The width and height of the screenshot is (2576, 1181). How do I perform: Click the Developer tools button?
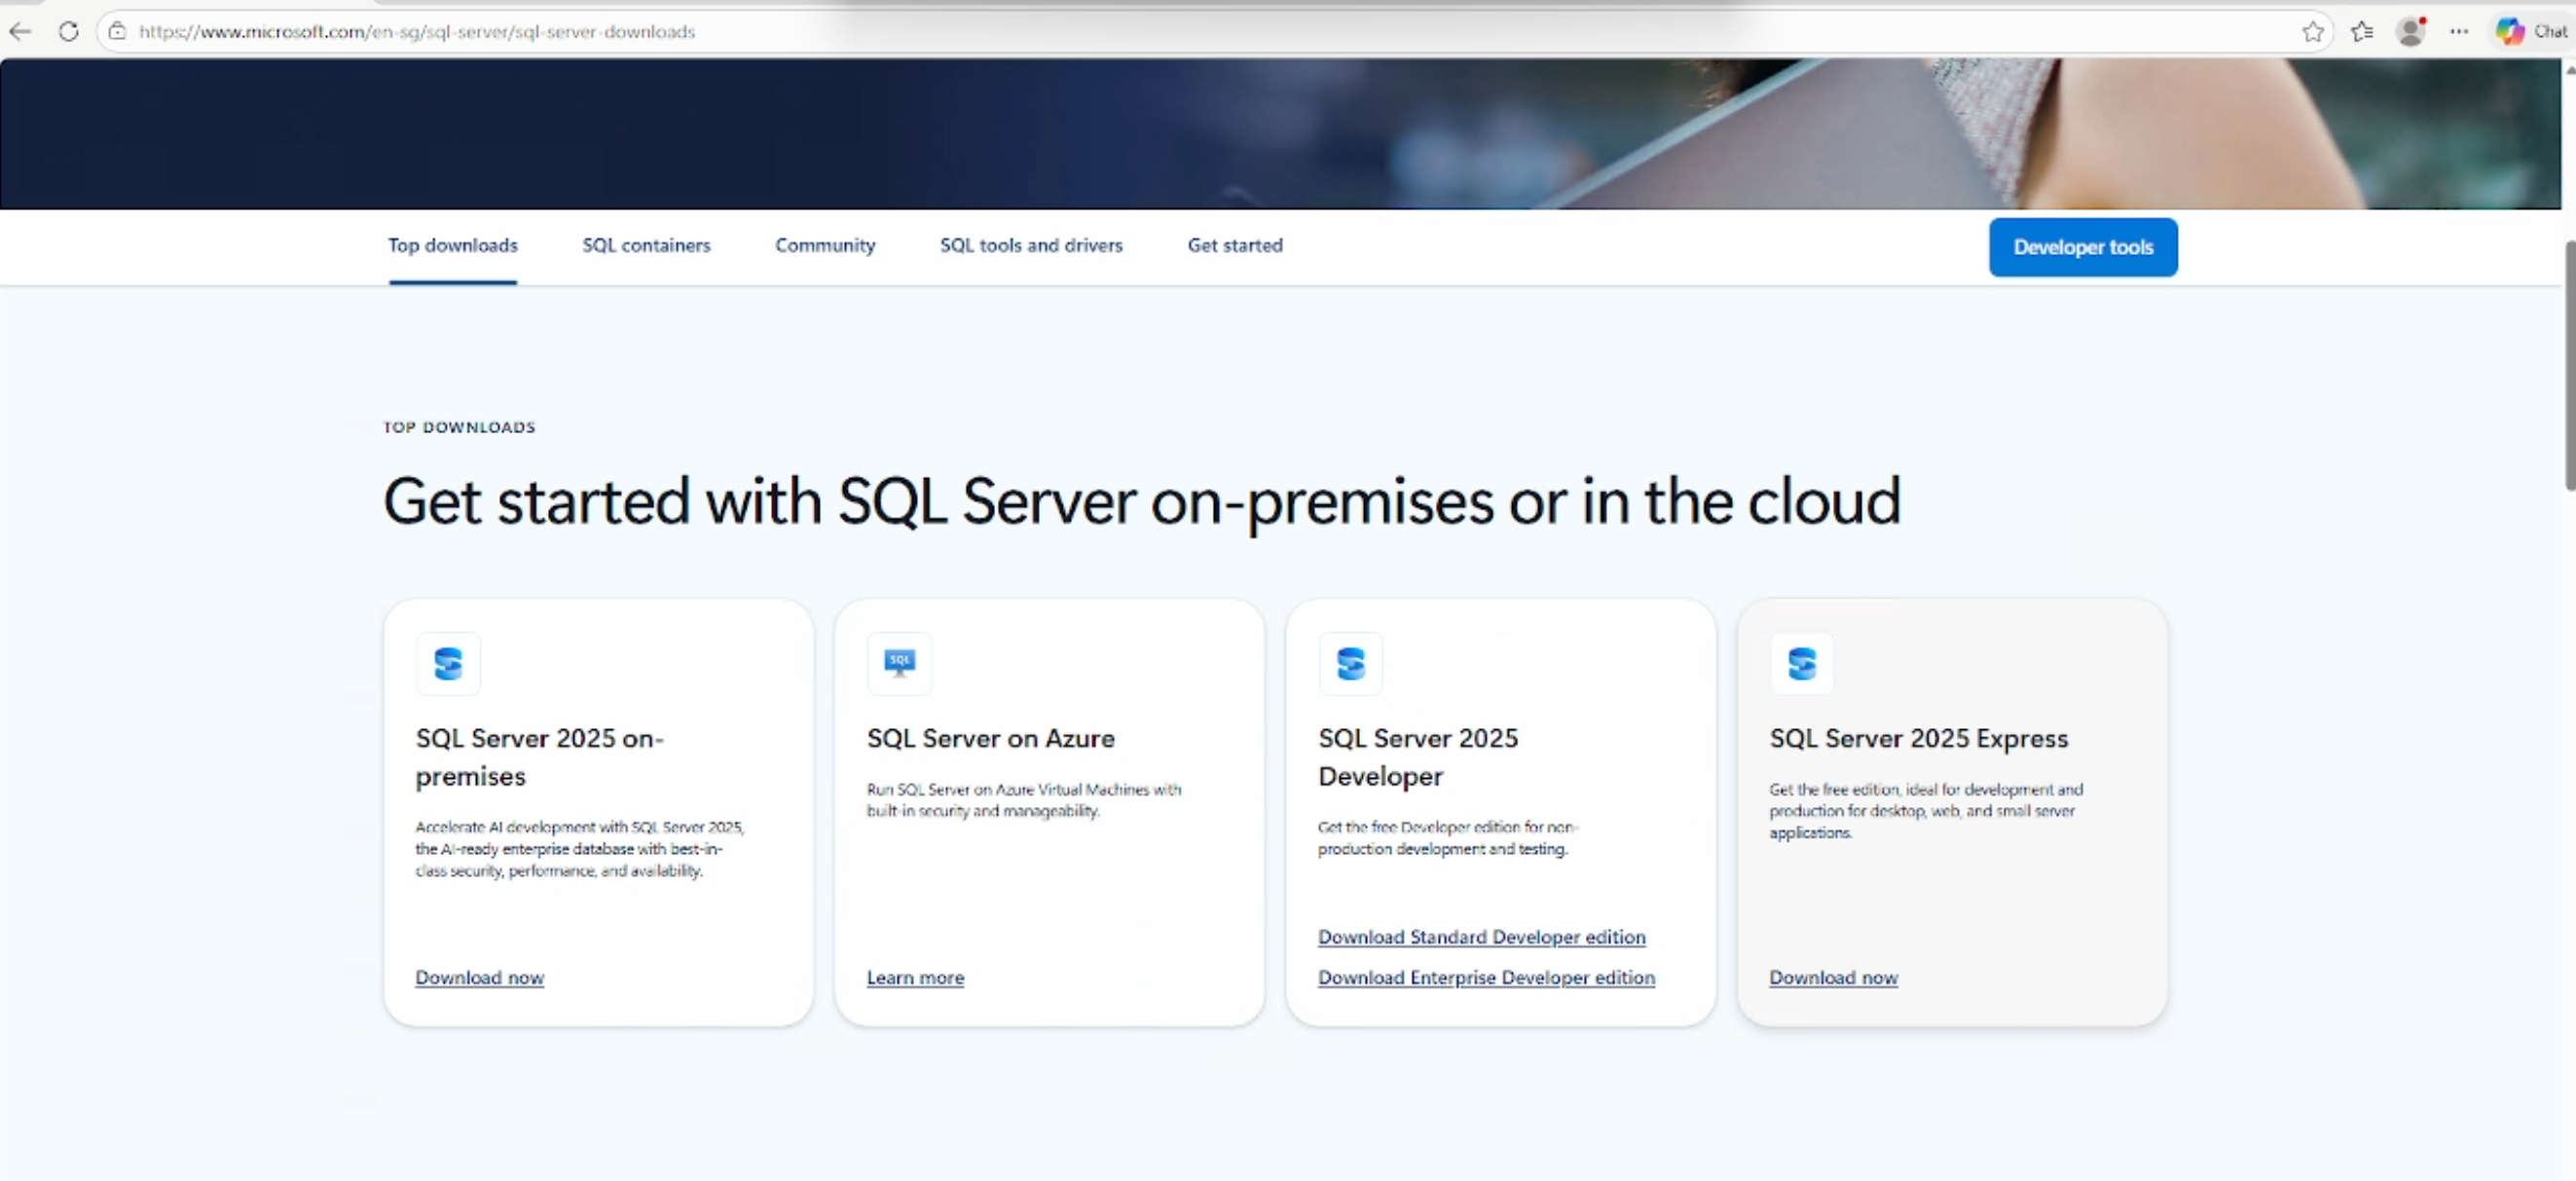[x=2083, y=247]
